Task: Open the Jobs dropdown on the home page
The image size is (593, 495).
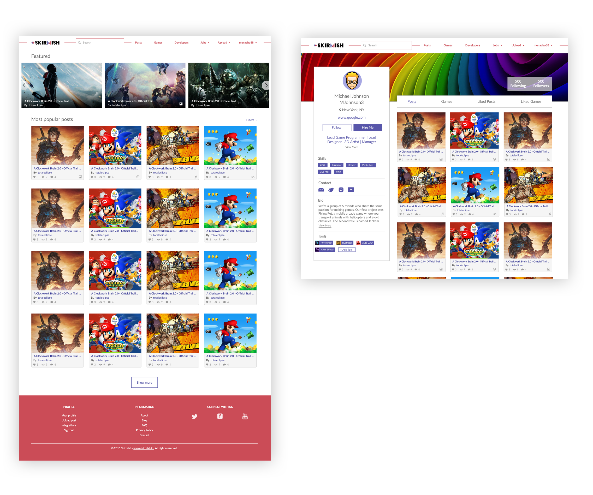Action: (205, 43)
